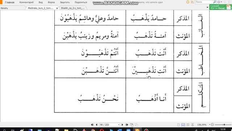
Task: Click in the Поиск search field
Action: 204,2
